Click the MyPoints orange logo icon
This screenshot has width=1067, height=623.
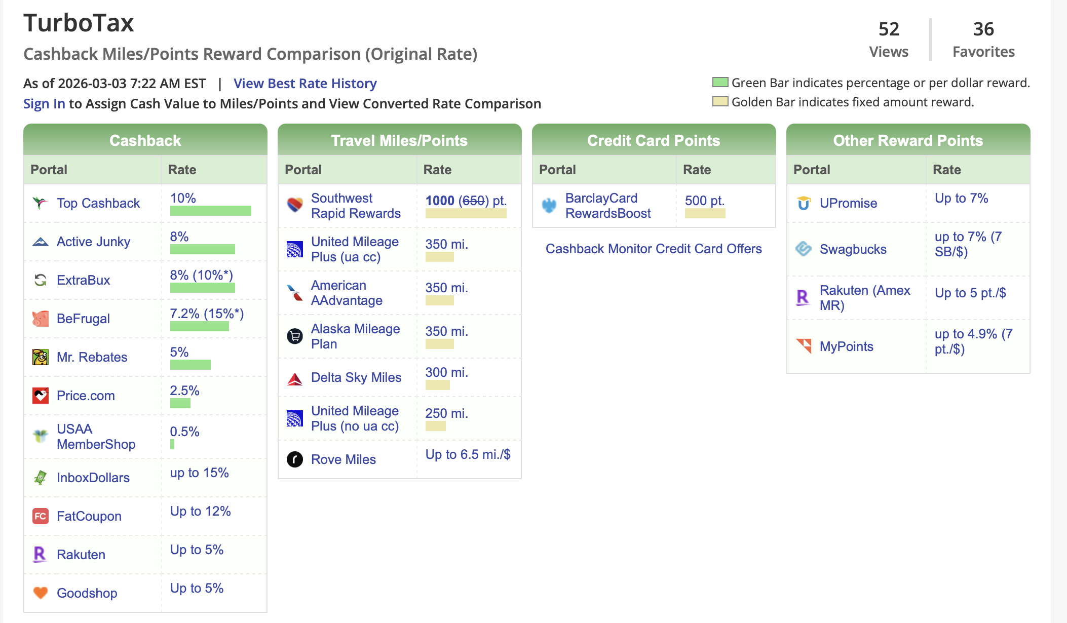coord(804,346)
